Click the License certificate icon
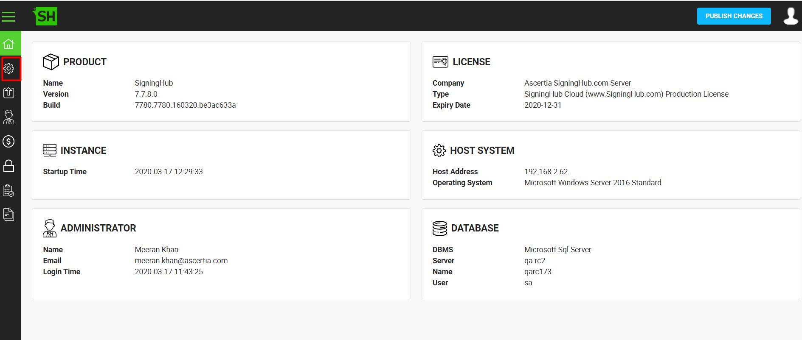The image size is (802, 340). click(x=440, y=62)
